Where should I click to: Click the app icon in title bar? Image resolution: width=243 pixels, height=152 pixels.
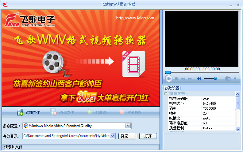(5, 5)
